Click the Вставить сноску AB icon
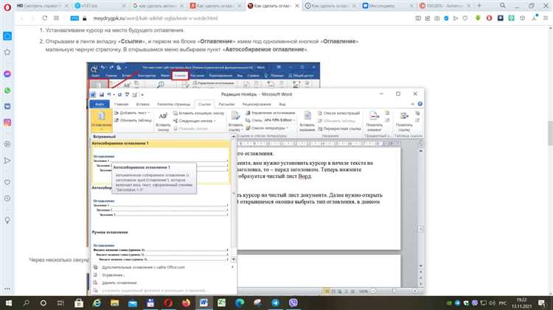553x310 pixels. pyautogui.click(x=163, y=116)
